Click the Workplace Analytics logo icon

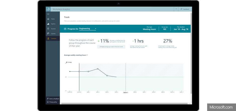point(48,9)
